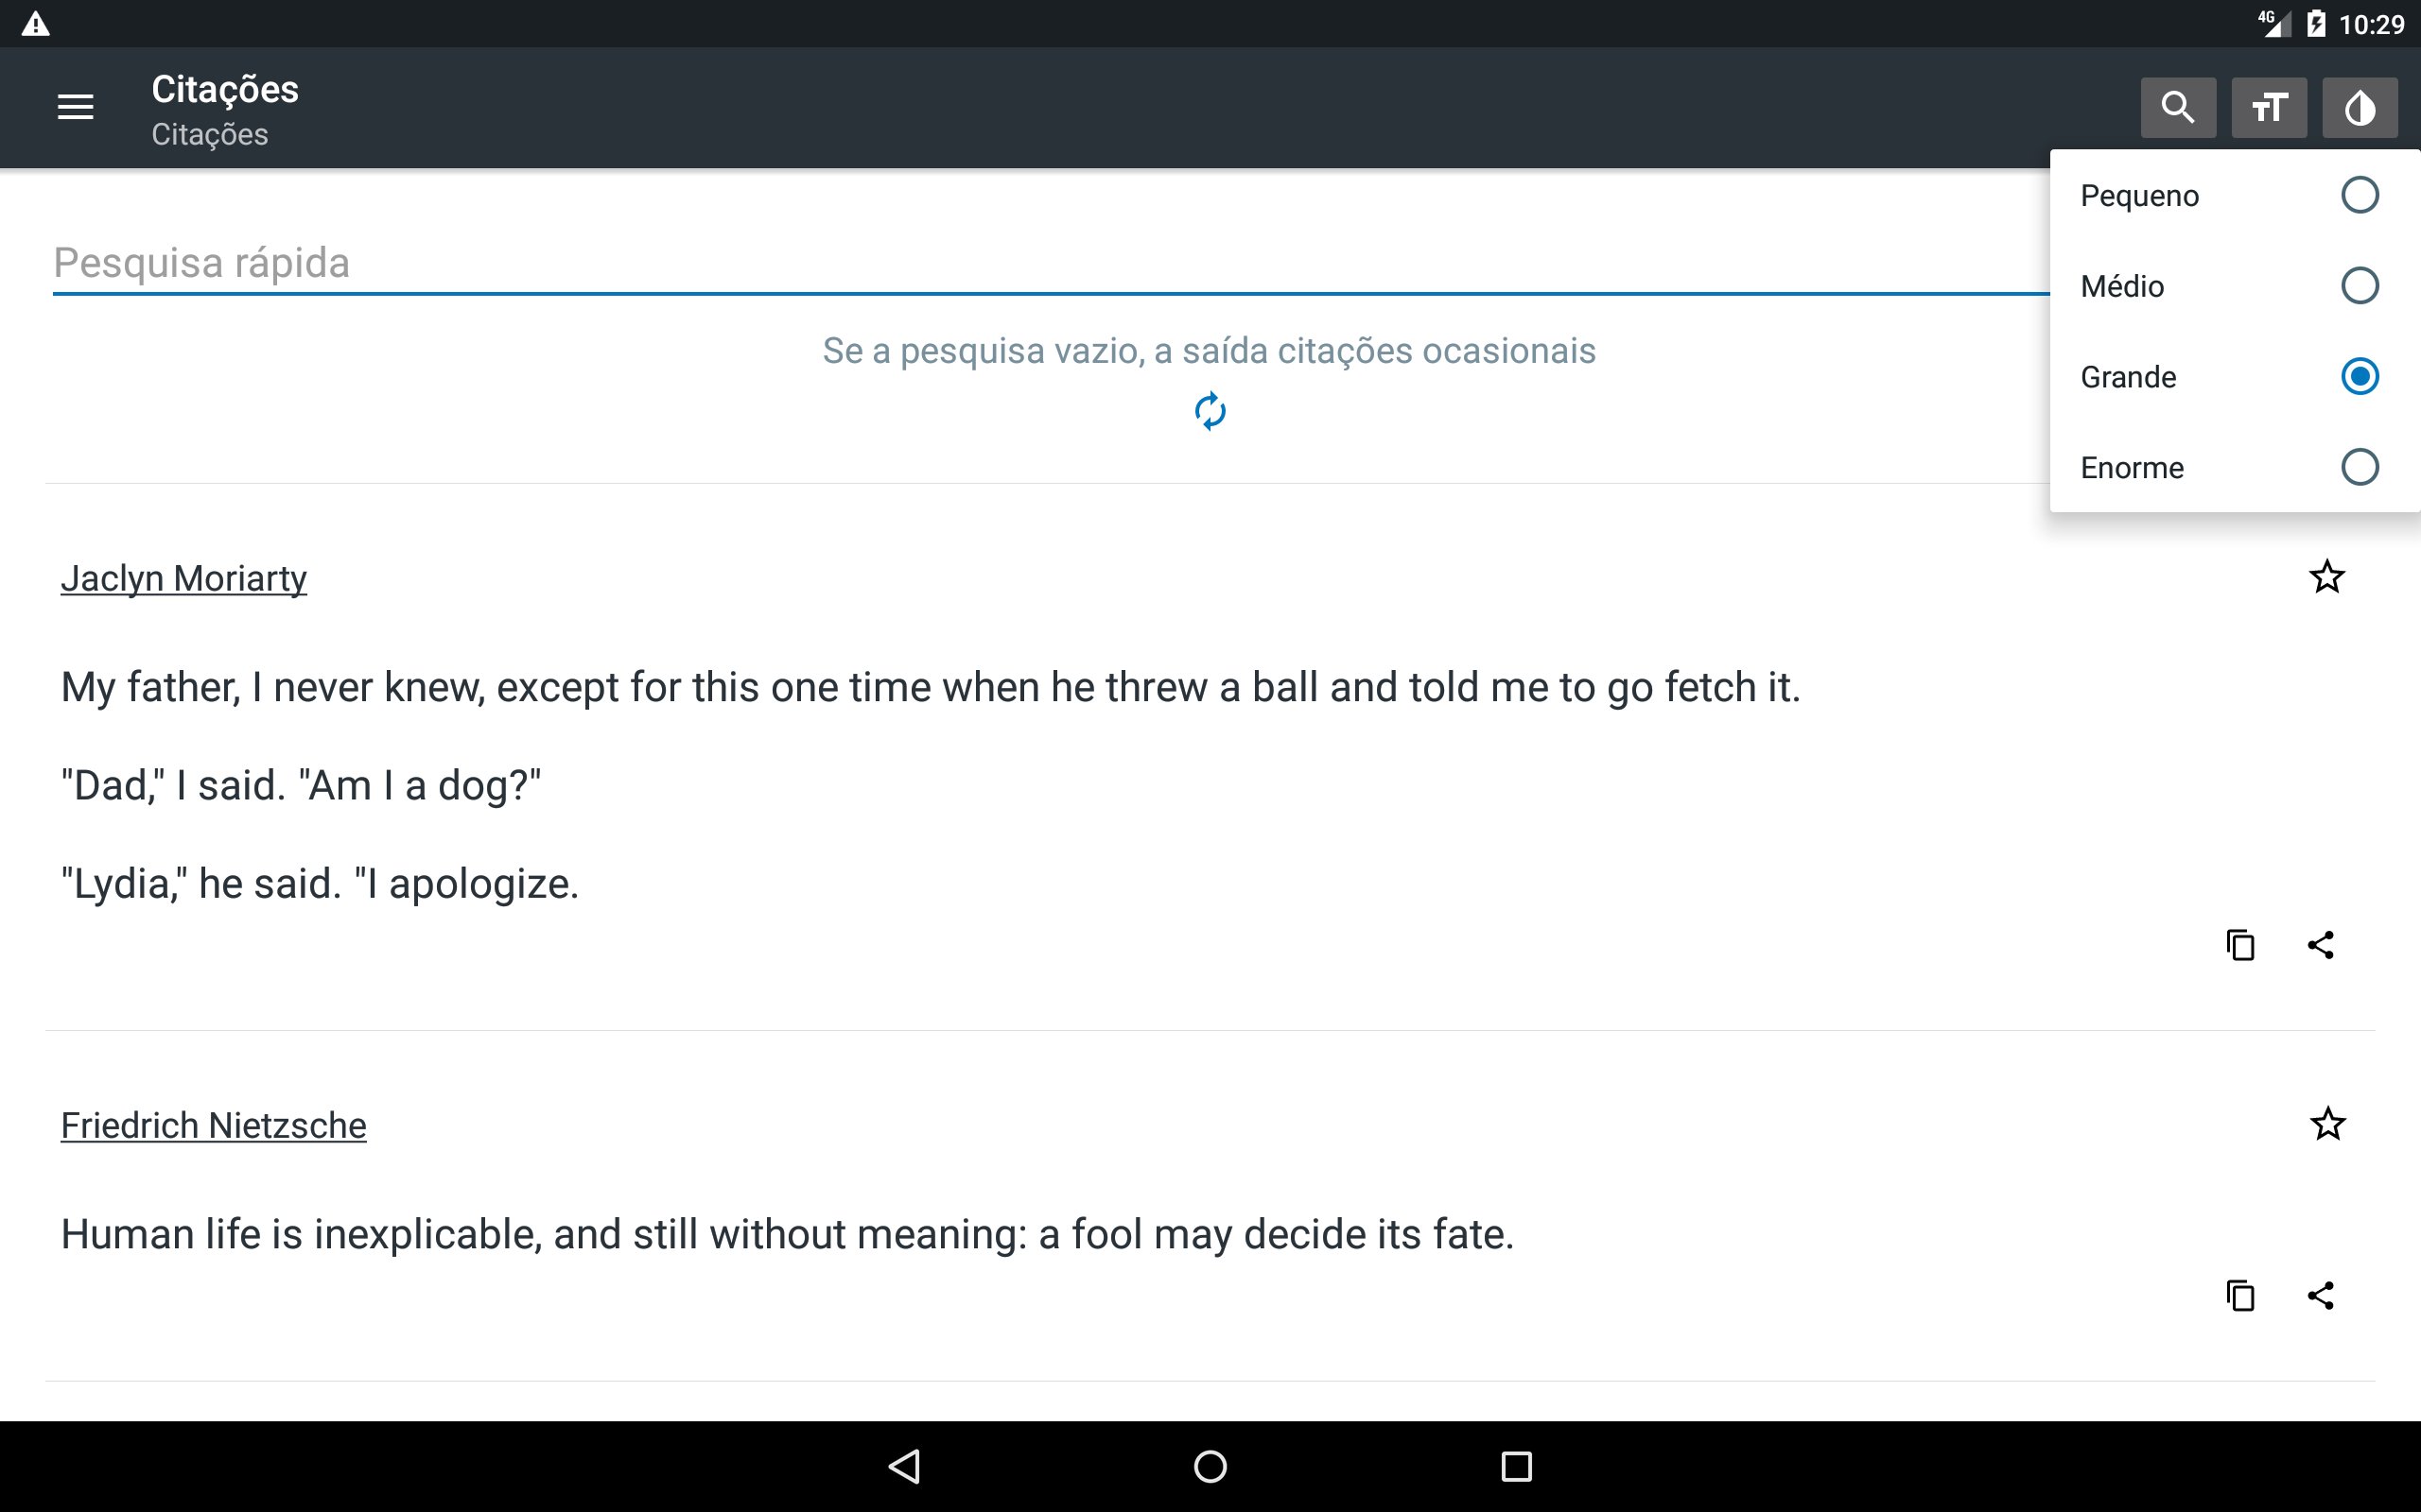
Task: Share the Jaclyn Moriarty quote
Action: (2320, 945)
